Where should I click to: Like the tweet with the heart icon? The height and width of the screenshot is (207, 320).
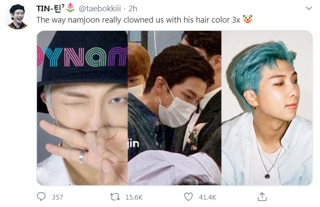coord(188,197)
